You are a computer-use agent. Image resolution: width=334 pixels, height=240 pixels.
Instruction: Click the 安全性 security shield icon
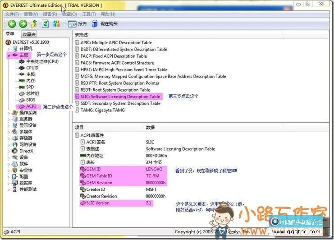[15, 171]
